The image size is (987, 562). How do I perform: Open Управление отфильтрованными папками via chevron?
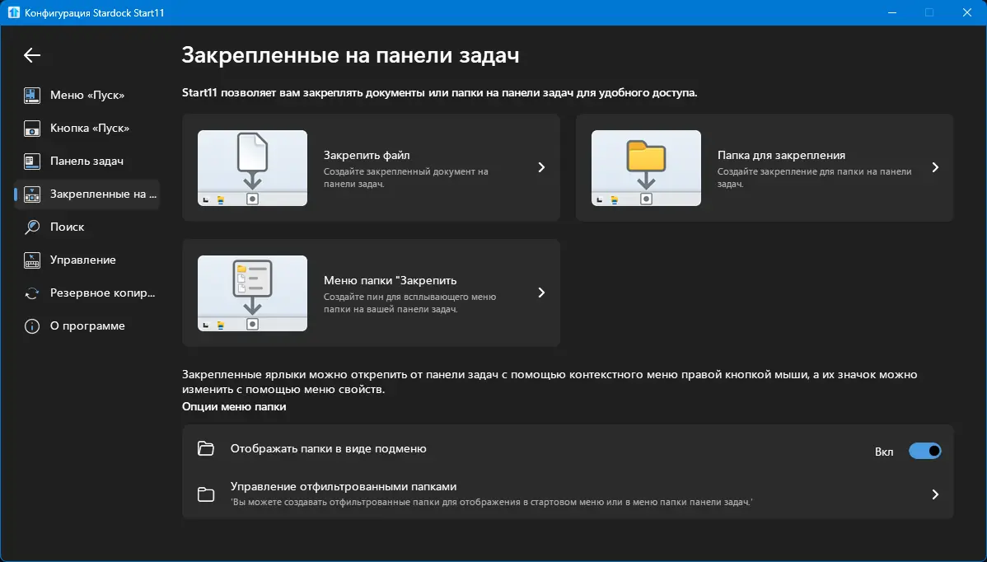click(x=935, y=494)
